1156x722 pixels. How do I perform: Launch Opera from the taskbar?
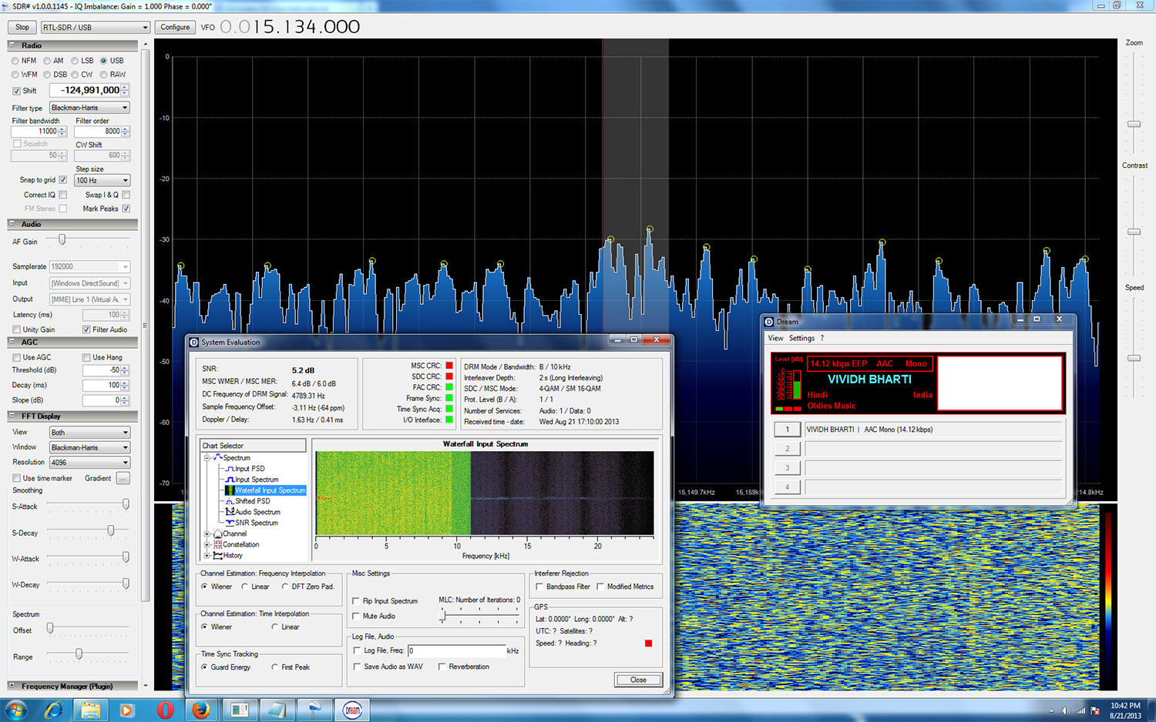click(165, 710)
